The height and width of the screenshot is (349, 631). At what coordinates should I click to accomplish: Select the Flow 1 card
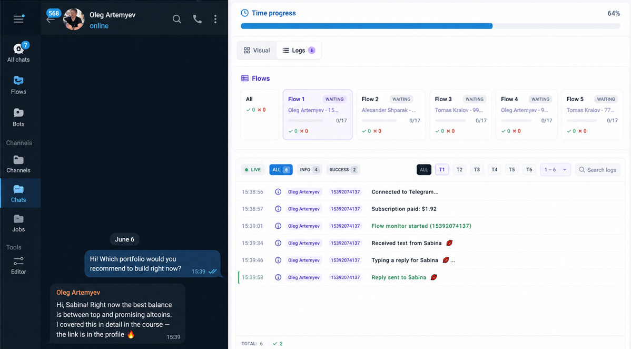[x=318, y=115]
